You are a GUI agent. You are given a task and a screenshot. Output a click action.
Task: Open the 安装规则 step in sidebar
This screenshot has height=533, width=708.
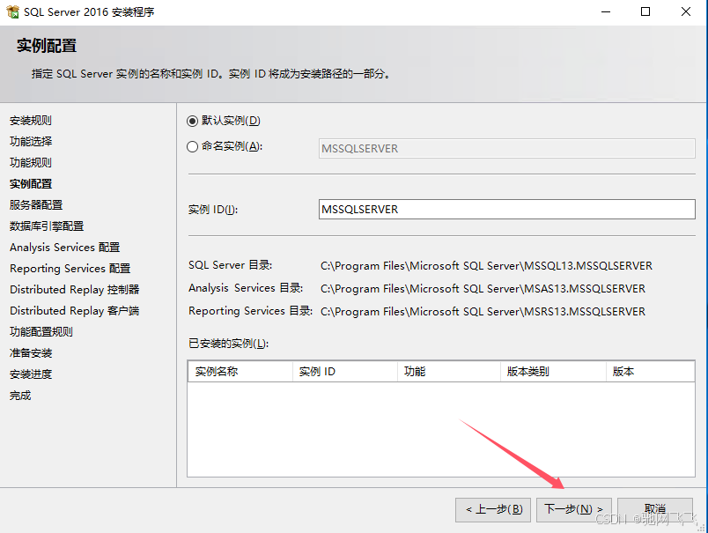tap(31, 121)
